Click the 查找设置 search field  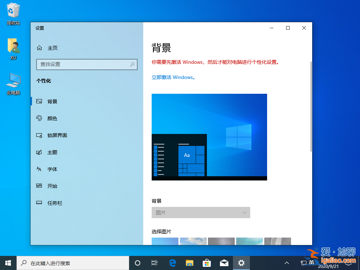[x=87, y=65]
